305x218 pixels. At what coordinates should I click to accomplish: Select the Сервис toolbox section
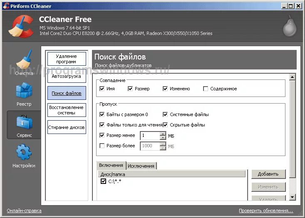24,125
